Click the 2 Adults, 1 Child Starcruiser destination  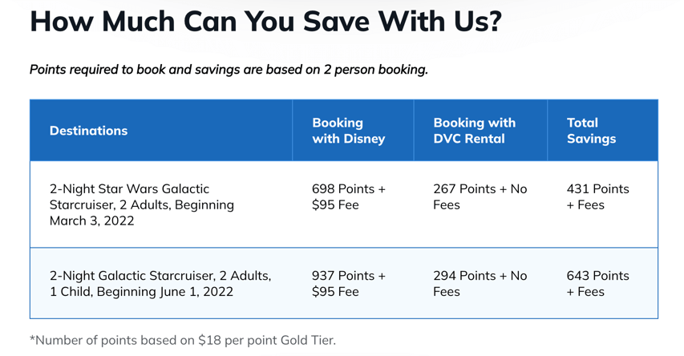[160, 283]
